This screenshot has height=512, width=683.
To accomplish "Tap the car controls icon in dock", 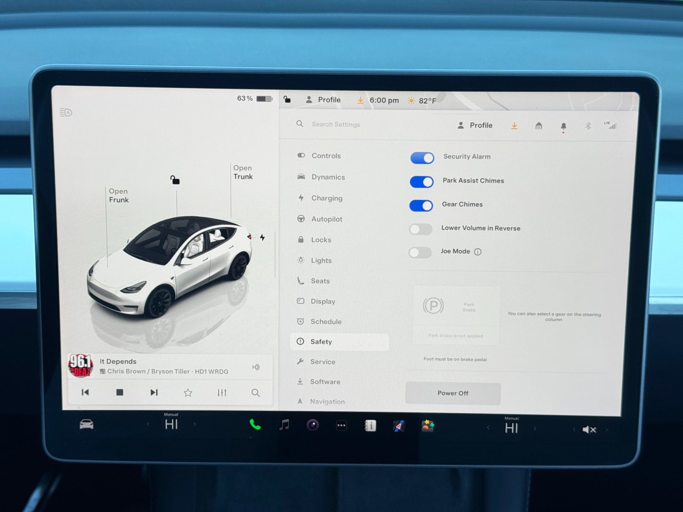I will (87, 425).
